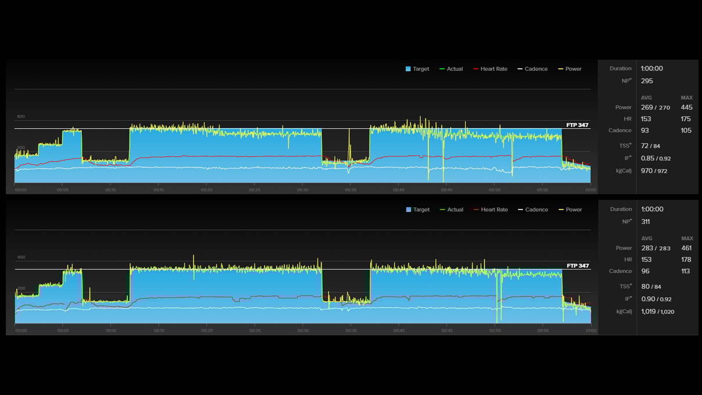Toggle the Actual series in top chart legend
Viewport: 702px width, 395px height.
click(451, 69)
